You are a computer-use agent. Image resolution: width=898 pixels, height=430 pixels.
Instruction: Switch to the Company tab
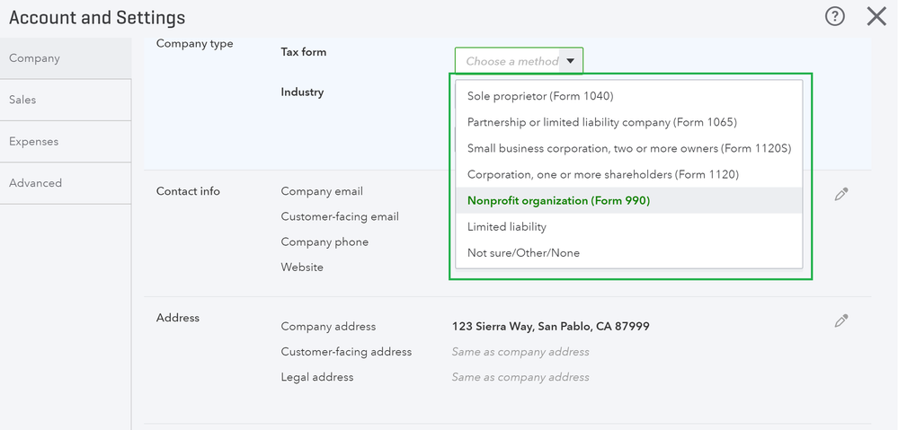coord(34,58)
